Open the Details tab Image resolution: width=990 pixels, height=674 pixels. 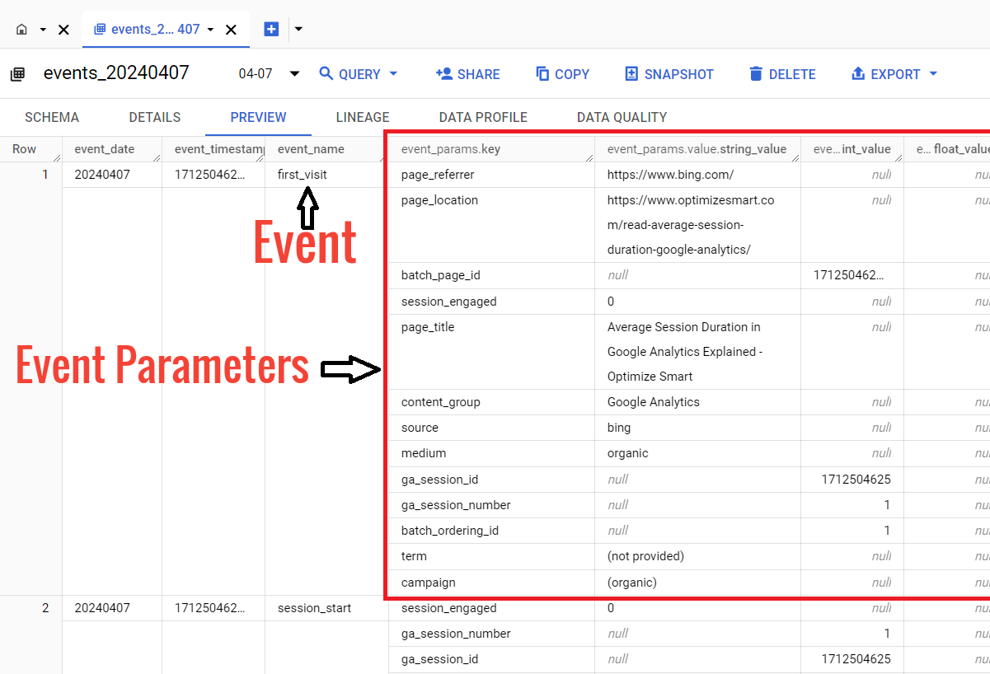[x=155, y=117]
